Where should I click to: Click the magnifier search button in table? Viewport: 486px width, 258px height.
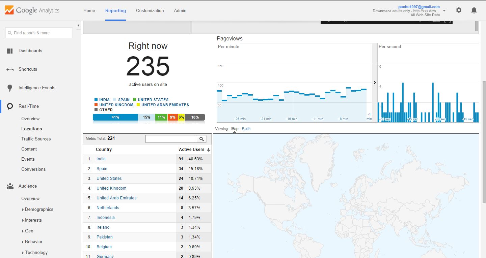pyautogui.click(x=201, y=139)
